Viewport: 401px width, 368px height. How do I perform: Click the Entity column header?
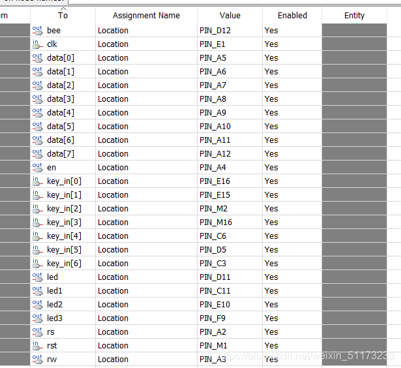click(354, 16)
